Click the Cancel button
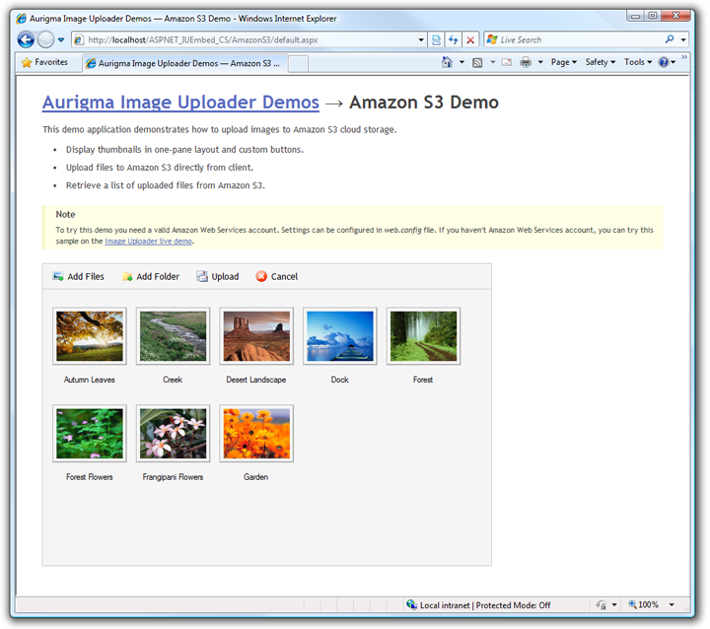 pyautogui.click(x=276, y=277)
